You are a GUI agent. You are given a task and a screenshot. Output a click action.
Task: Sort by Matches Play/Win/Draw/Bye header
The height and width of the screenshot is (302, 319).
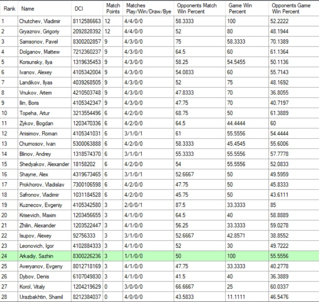tap(148, 8)
